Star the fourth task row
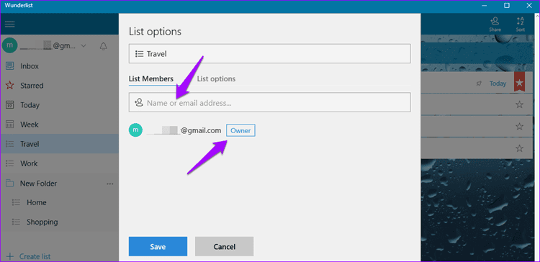Image resolution: width=540 pixels, height=262 pixels. pyautogui.click(x=519, y=148)
